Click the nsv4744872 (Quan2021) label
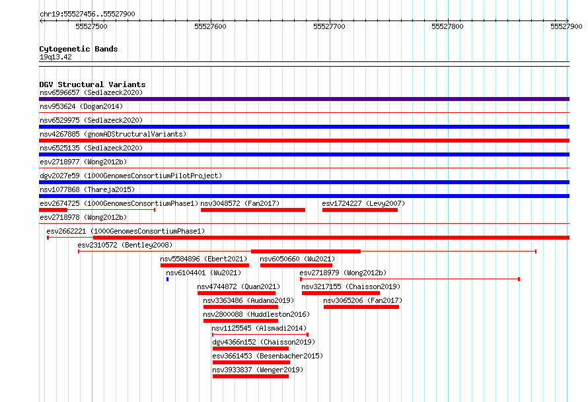The image size is (588, 402). pyautogui.click(x=239, y=286)
